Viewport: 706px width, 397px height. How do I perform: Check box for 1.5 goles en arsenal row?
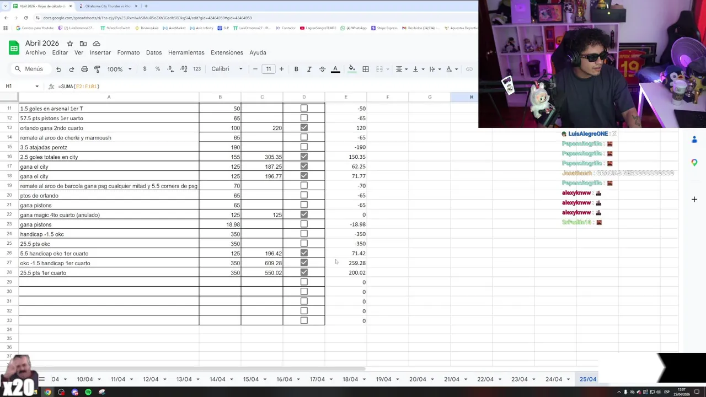[304, 109]
